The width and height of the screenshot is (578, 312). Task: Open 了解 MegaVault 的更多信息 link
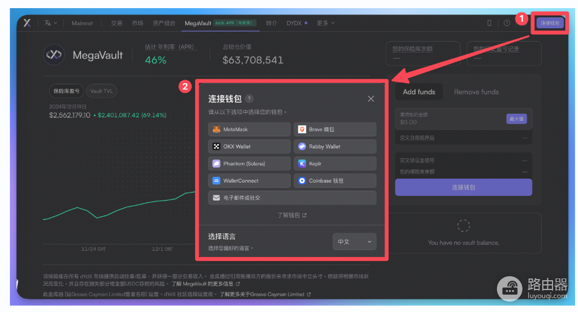point(206,284)
